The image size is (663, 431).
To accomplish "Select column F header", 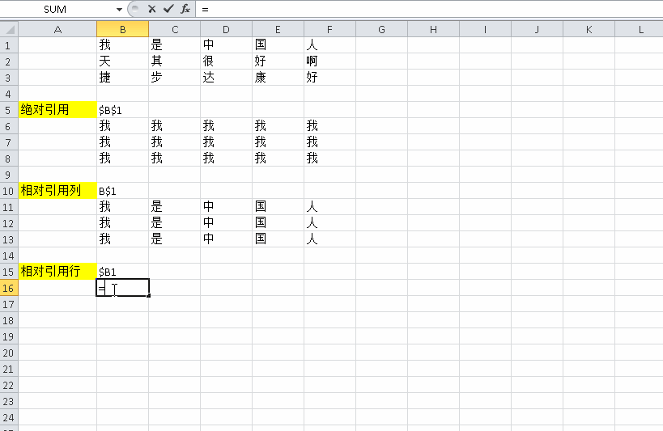I will point(329,30).
